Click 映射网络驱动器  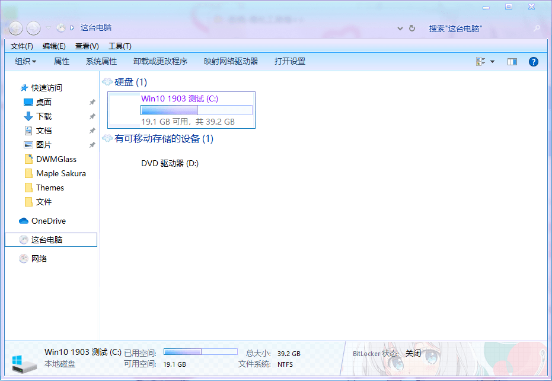231,61
